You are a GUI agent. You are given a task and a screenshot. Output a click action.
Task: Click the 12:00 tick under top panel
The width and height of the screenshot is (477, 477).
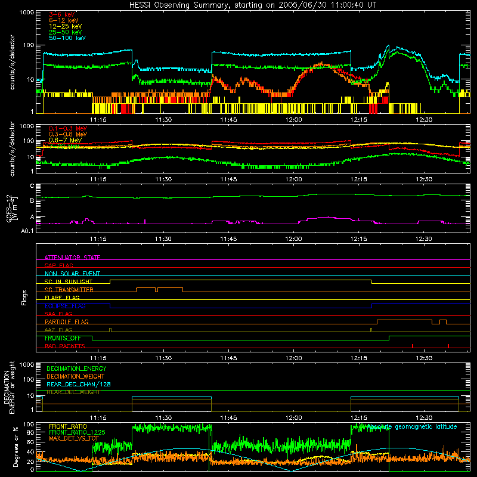tap(294, 120)
